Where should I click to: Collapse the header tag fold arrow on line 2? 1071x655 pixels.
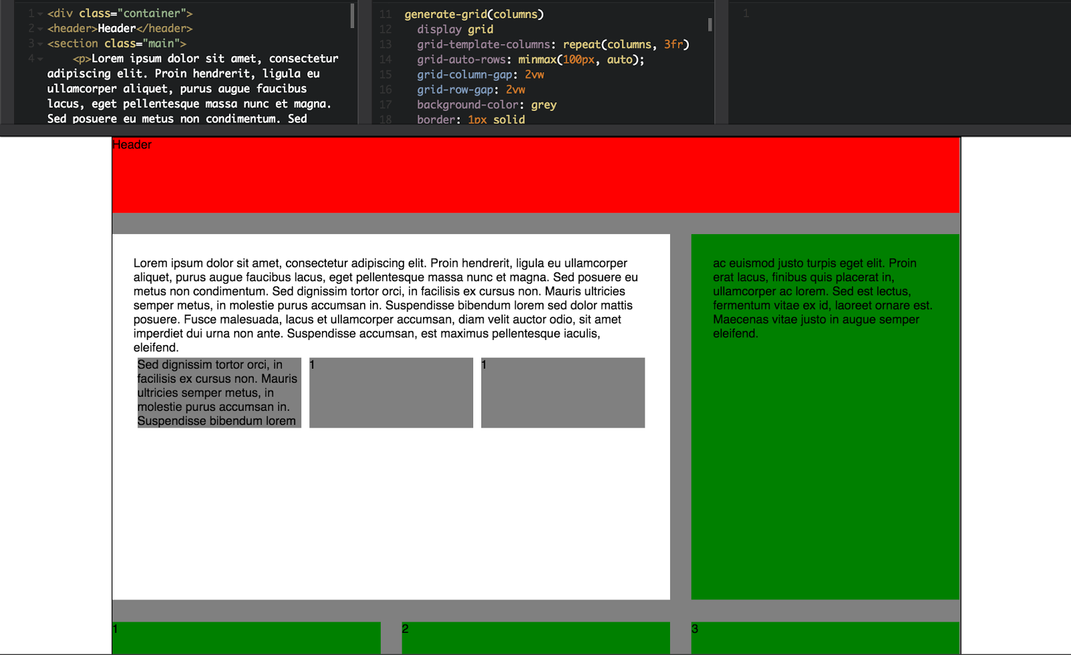[40, 29]
